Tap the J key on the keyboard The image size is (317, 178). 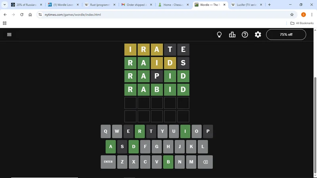click(180, 146)
